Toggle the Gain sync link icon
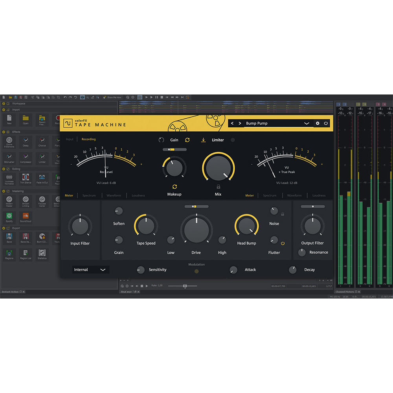 click(x=187, y=140)
